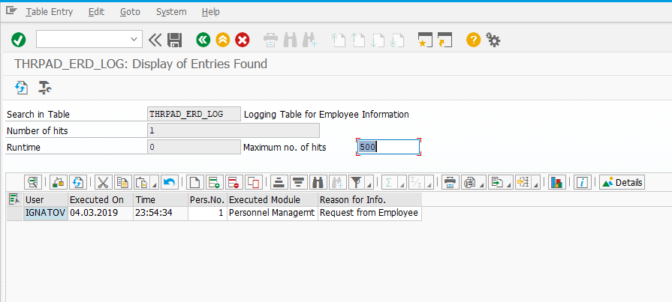Select the IGNATOV user cell
This screenshot has height=302, width=672.
pos(46,214)
